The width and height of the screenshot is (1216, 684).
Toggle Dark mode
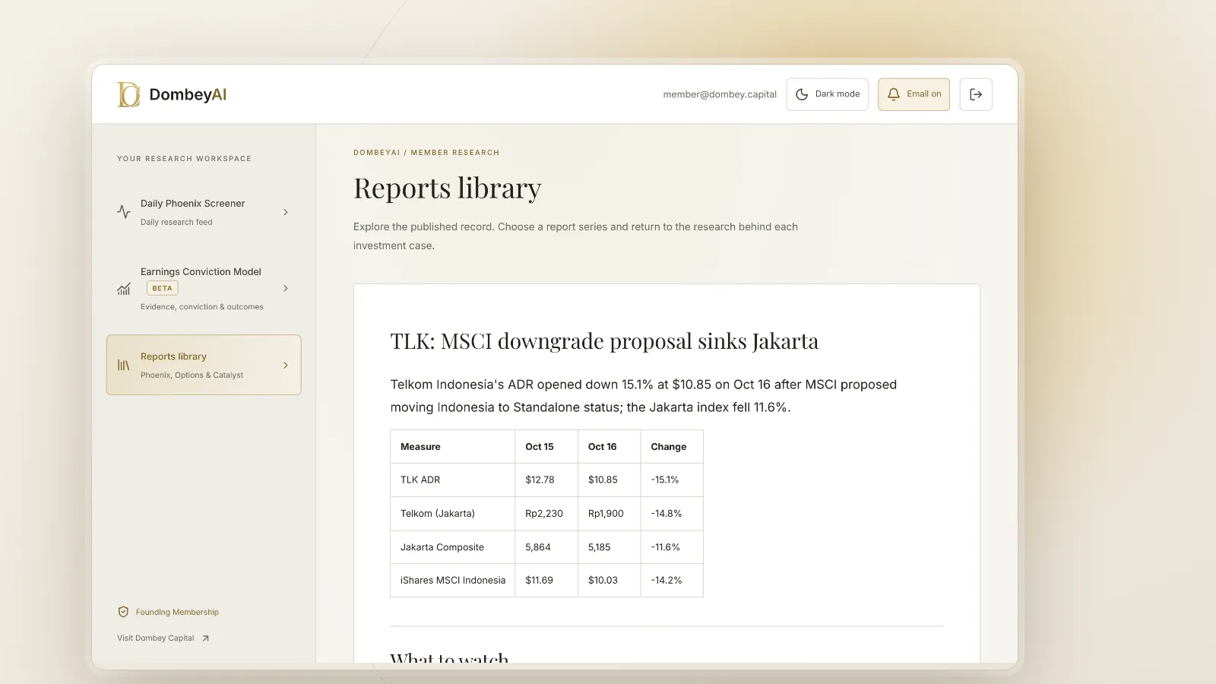coord(827,94)
